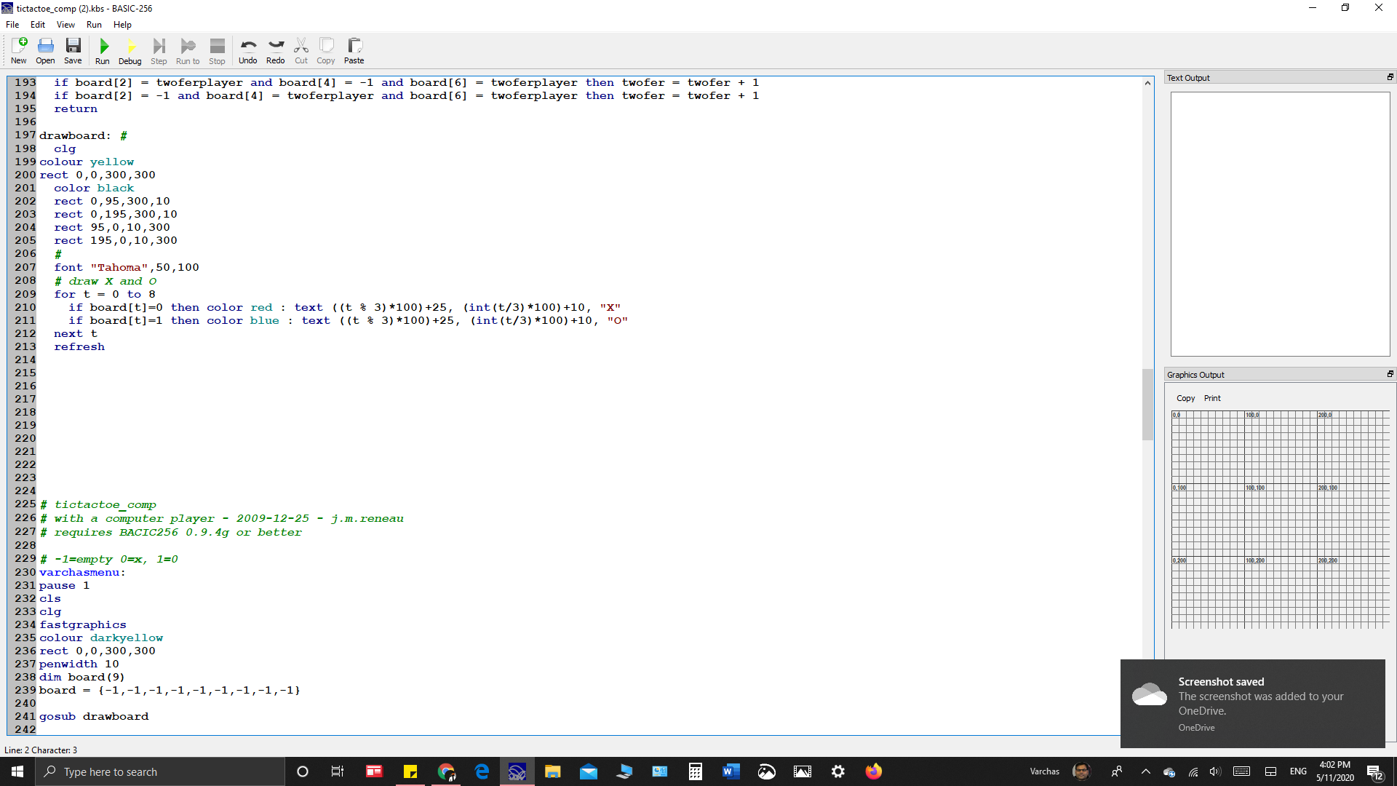Open Microsoft Word from the taskbar

click(731, 771)
